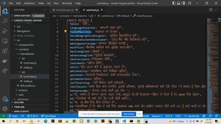Change the UTF-8 file encoding
Screen dimensions: 221x124
point(169,116)
